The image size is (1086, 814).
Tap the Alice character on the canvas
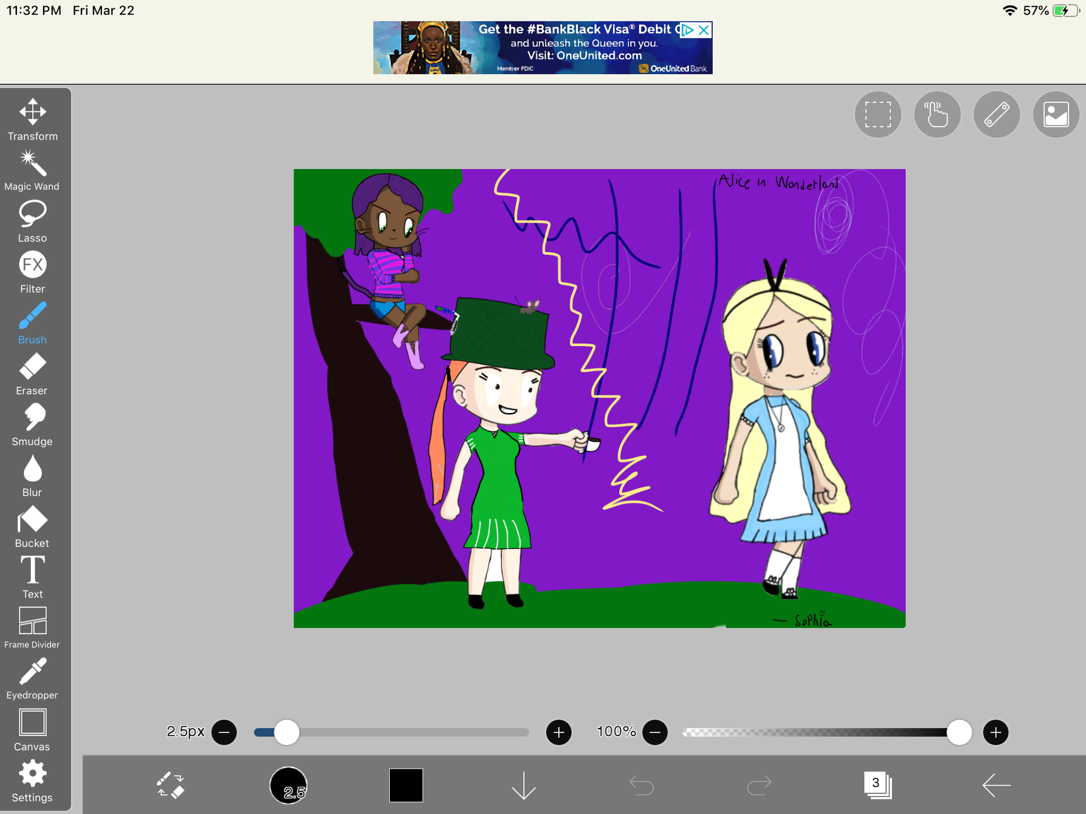(x=781, y=430)
